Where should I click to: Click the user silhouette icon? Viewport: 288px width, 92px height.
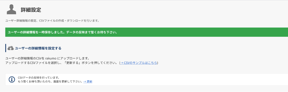tap(11, 9)
